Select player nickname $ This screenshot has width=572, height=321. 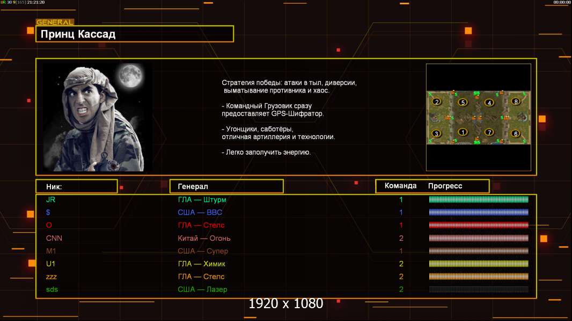click(48, 212)
